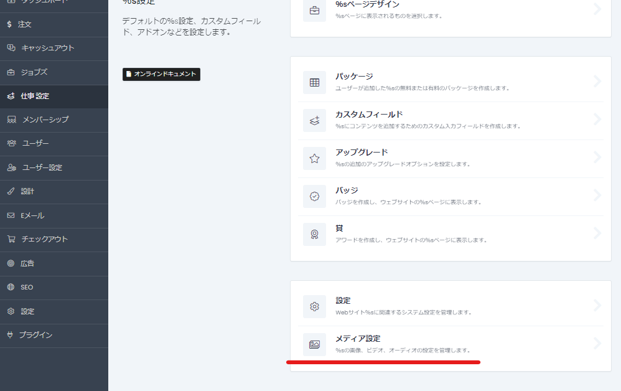Screen dimensions: 621x391
Task: Click the バッジ checkmark badge icon
Action: (314, 196)
